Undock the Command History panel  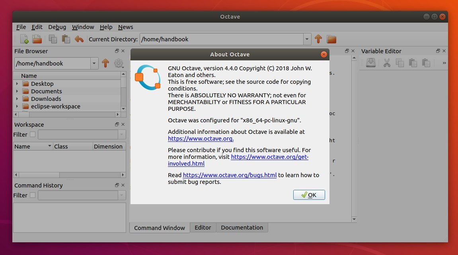coord(117,185)
